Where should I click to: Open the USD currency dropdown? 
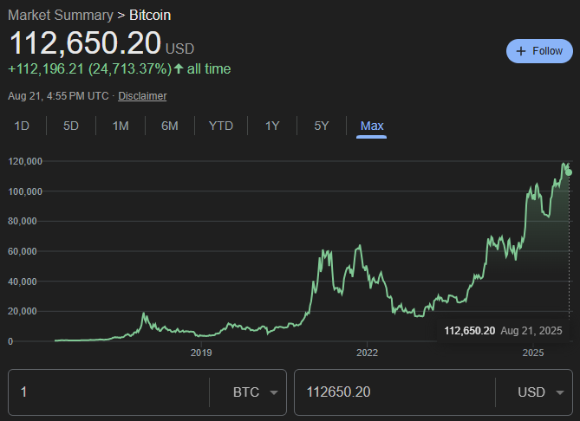[541, 392]
